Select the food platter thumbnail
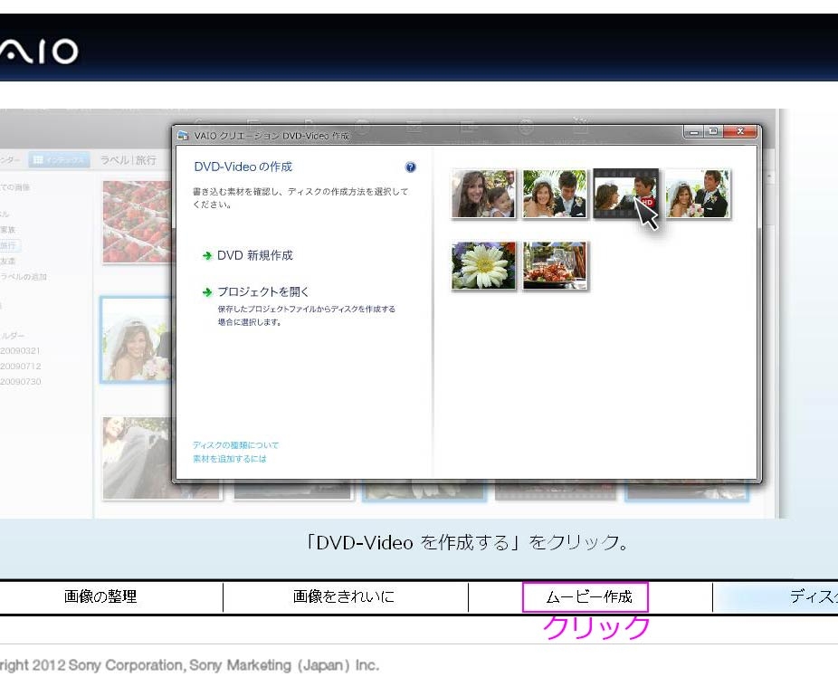This screenshot has height=677, width=838. click(555, 265)
